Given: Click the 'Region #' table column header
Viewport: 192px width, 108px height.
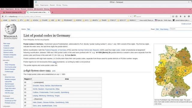Looking at the screenshot, I should click(x=28, y=79).
